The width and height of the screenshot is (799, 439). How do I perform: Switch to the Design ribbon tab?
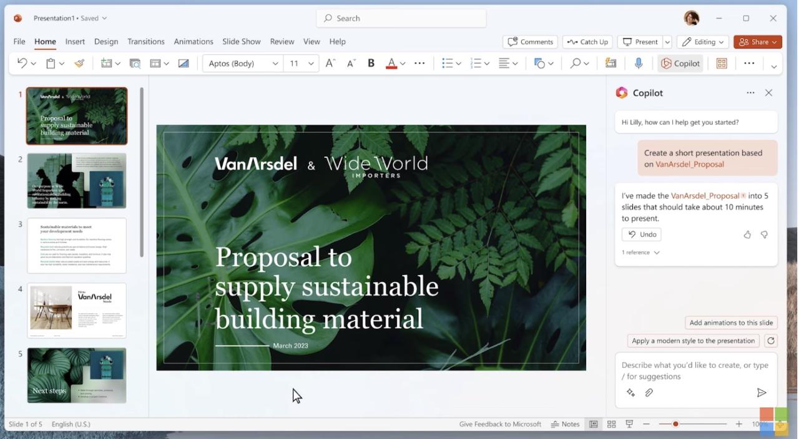(106, 41)
